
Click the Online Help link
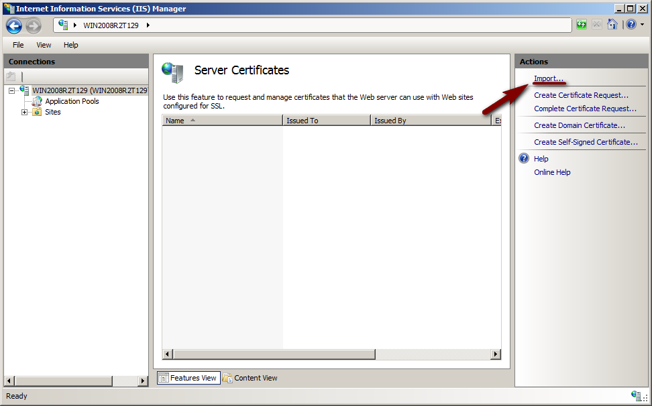tap(551, 172)
